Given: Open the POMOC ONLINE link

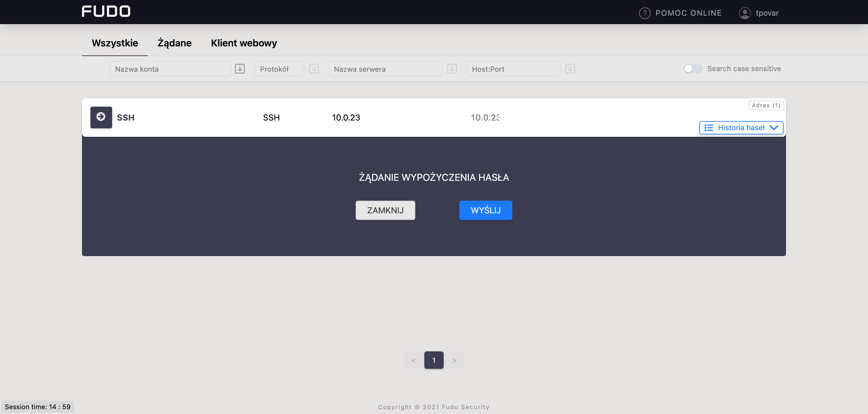Looking at the screenshot, I should point(688,13).
